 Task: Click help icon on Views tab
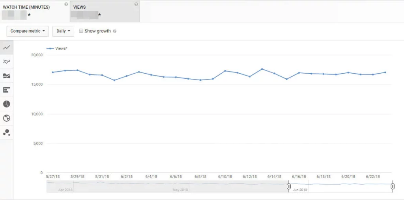pos(136,4)
